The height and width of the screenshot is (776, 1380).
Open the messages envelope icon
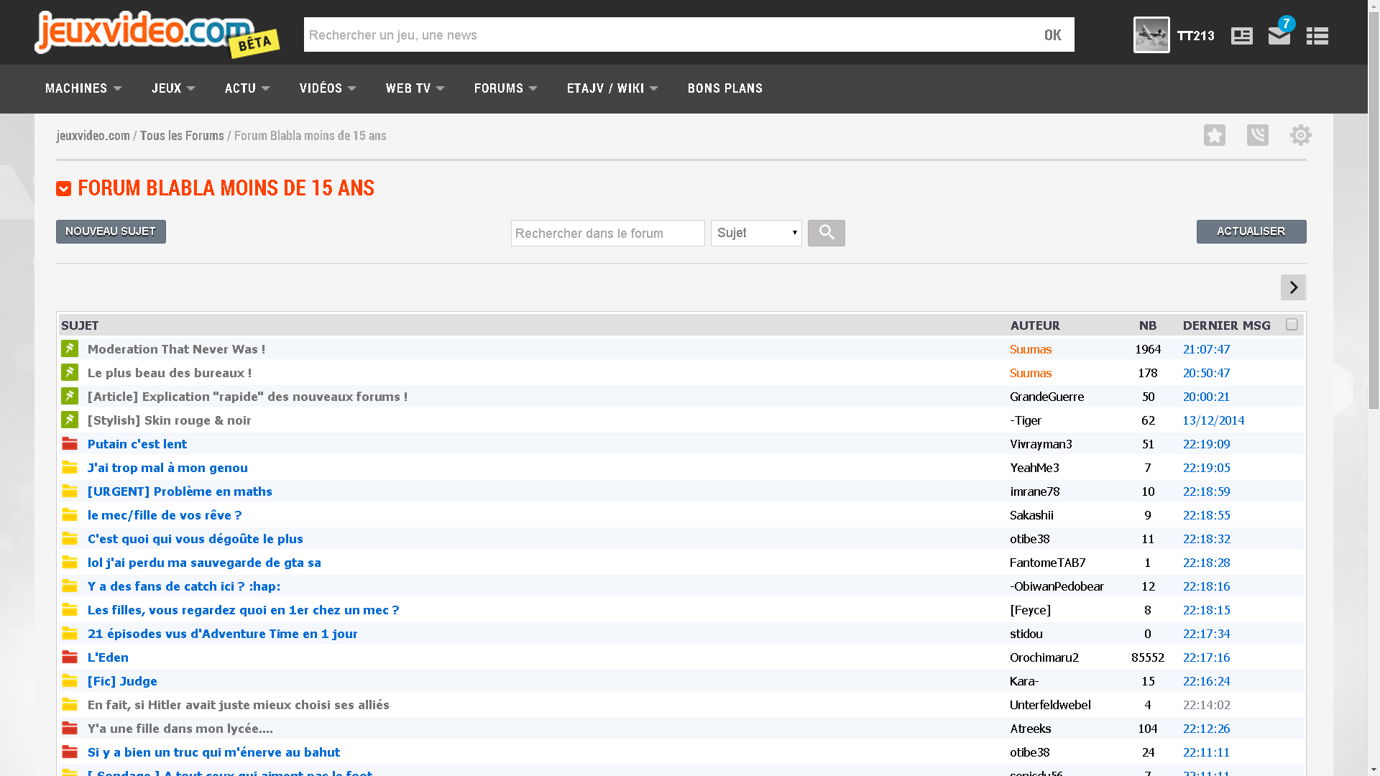point(1279,35)
